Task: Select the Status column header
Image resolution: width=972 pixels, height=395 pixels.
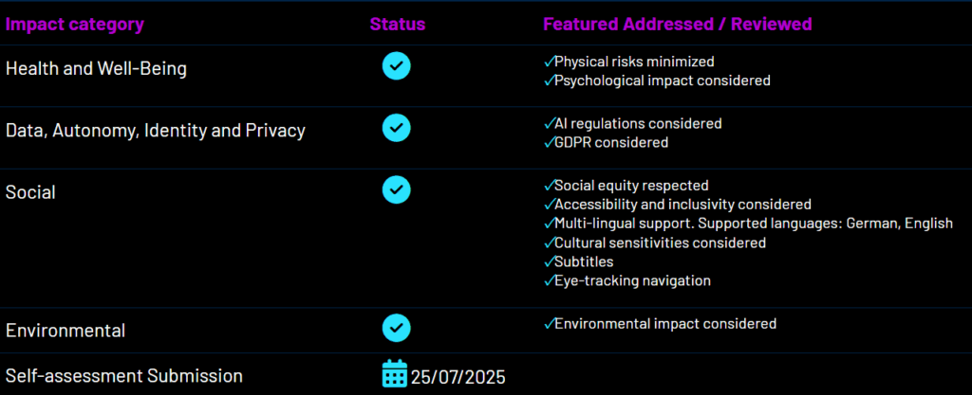Action: (x=397, y=24)
